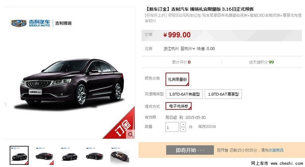Select third car thumbnail

(x=70, y=156)
